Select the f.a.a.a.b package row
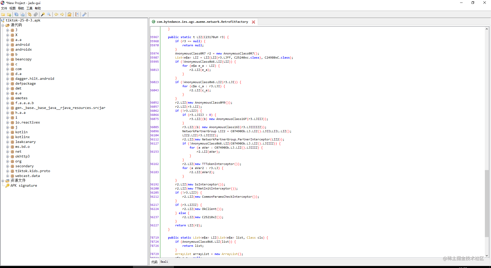The image size is (491, 268). pos(25,103)
